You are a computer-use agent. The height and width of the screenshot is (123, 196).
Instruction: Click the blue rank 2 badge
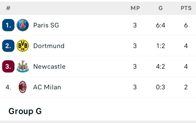pos(8,46)
